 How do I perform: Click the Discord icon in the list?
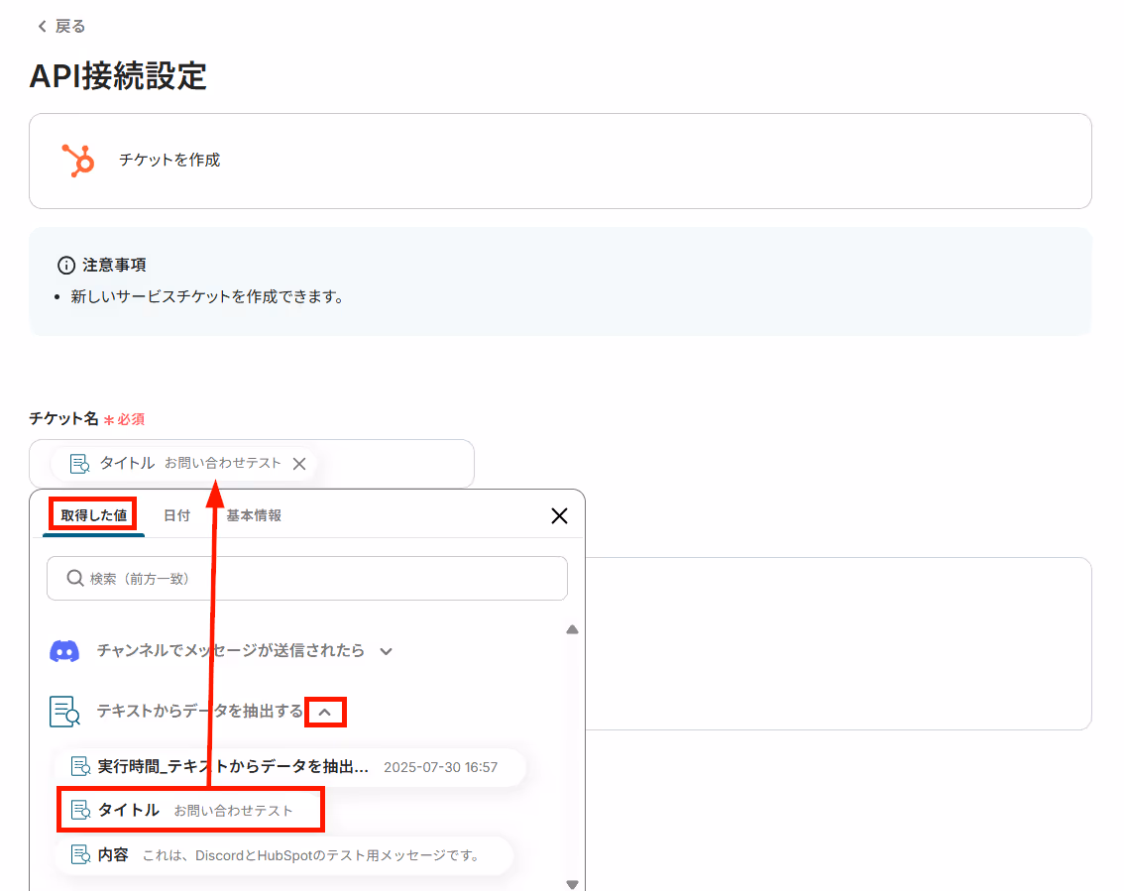64,651
